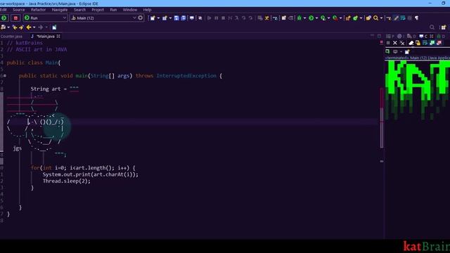450x253 pixels.
Task: Collapse the main method fold marker
Action: 5,76
